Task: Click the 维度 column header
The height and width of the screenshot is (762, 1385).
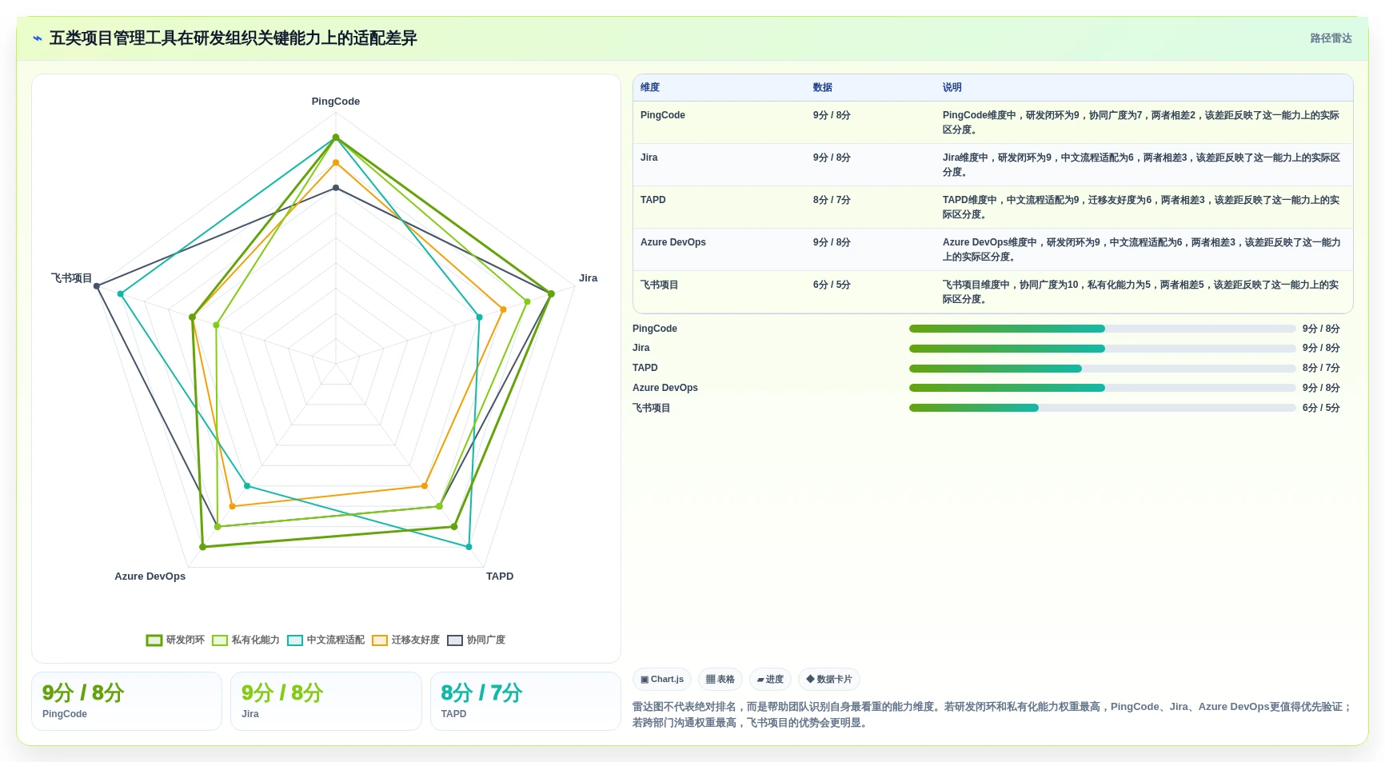Action: tap(650, 88)
